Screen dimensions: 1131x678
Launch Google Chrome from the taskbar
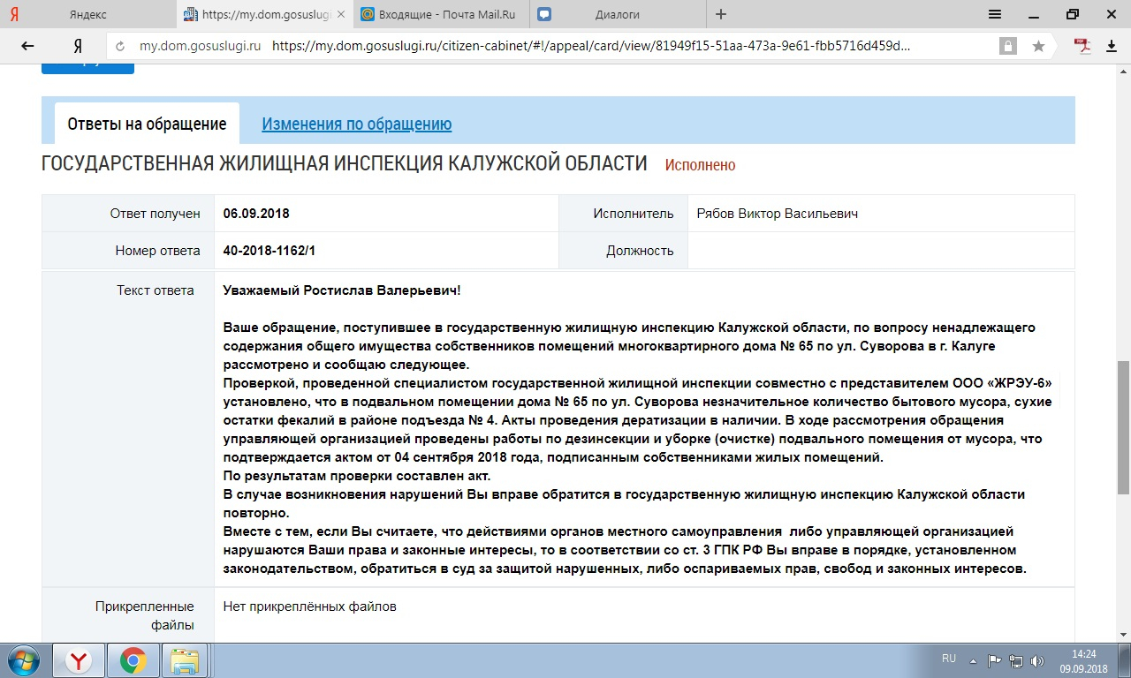point(133,660)
